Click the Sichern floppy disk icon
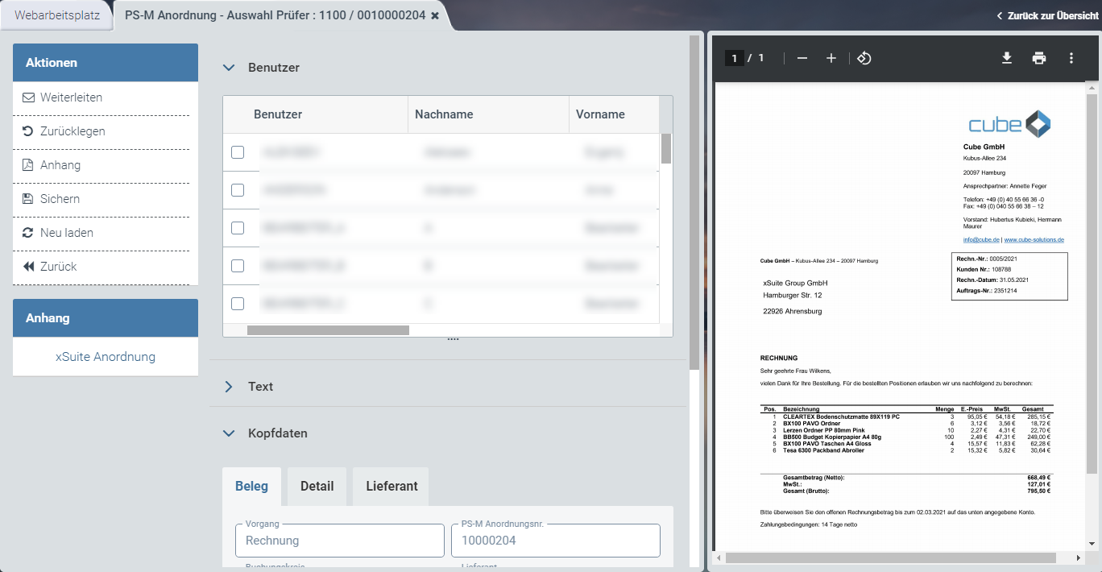The height and width of the screenshot is (572, 1102). [28, 199]
